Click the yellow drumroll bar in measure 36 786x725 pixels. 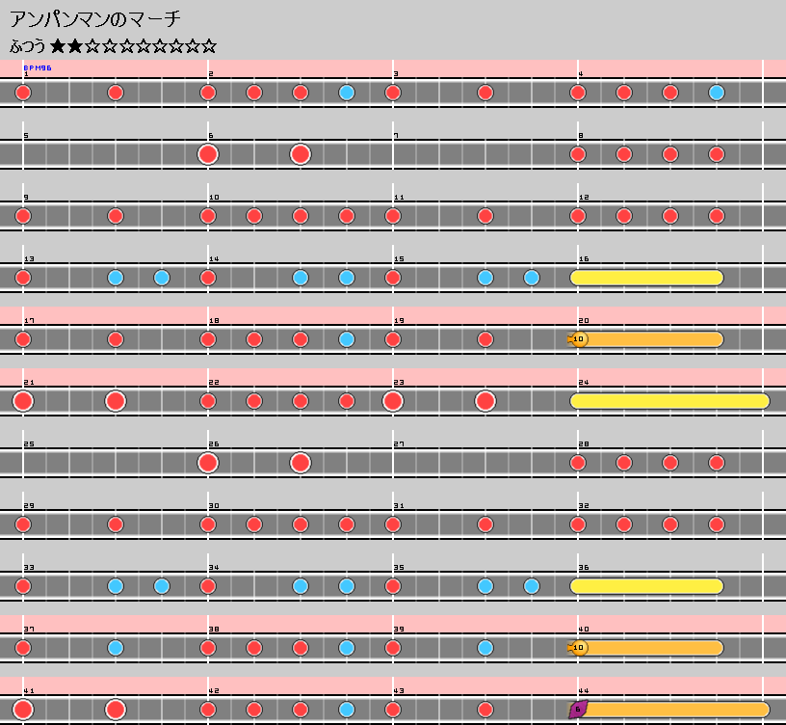[646, 586]
